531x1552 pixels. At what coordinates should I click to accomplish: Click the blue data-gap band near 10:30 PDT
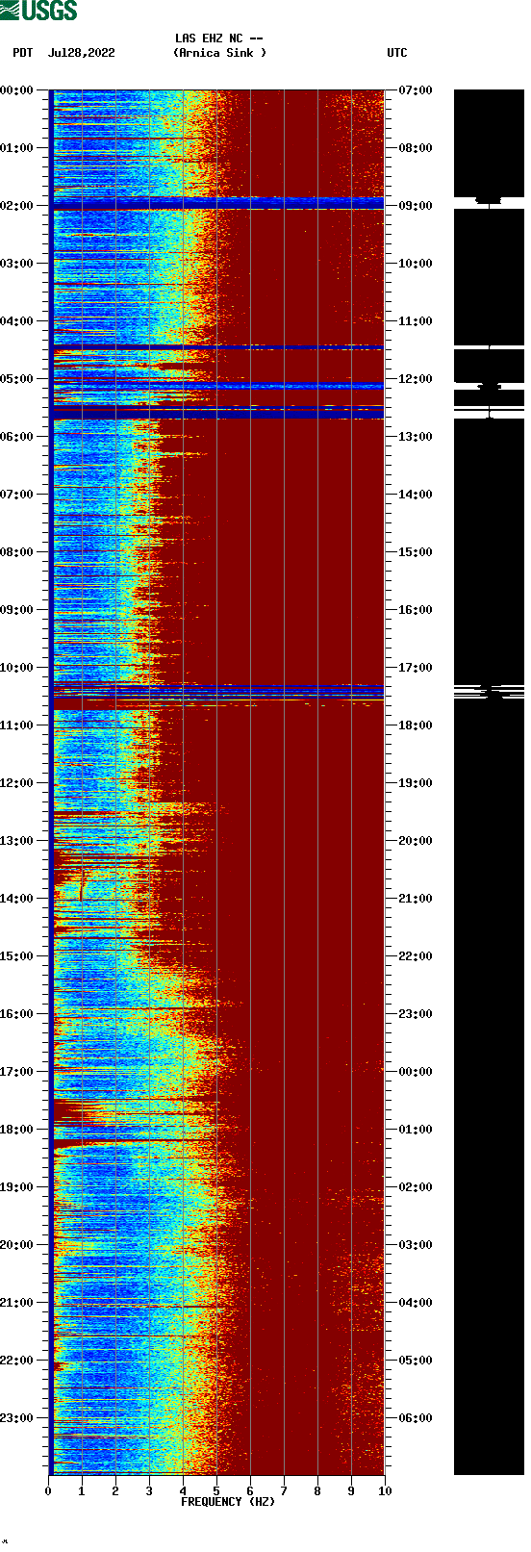[217, 691]
